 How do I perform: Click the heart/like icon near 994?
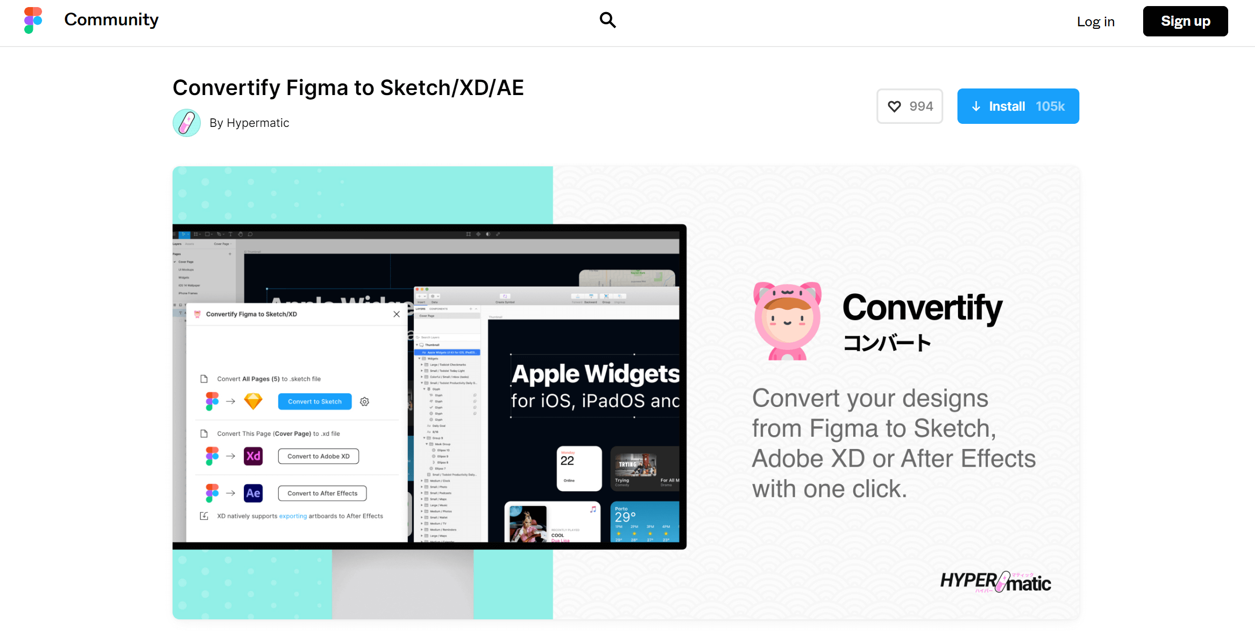point(893,106)
